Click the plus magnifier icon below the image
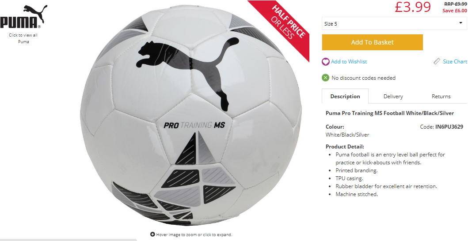468x241 pixels. (x=152, y=234)
